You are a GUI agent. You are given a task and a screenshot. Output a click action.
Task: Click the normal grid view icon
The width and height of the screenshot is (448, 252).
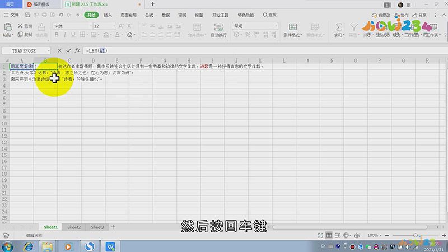pos(329,235)
